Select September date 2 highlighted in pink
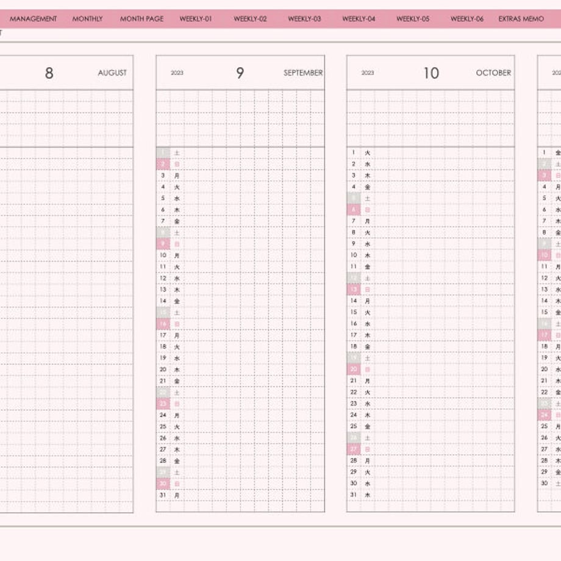The height and width of the screenshot is (561, 561). click(x=163, y=164)
